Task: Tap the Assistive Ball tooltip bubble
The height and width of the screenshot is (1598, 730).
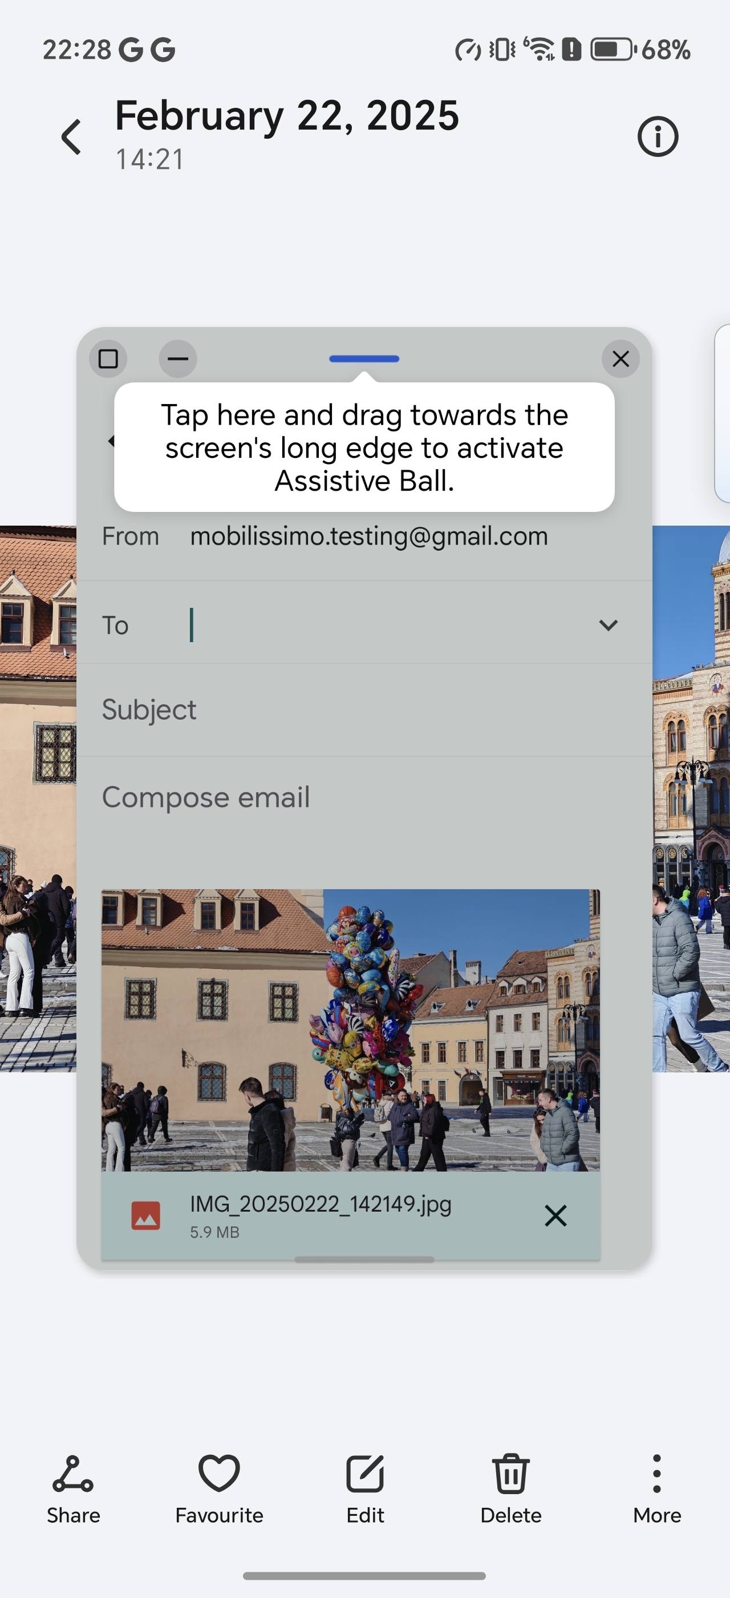Action: click(364, 447)
